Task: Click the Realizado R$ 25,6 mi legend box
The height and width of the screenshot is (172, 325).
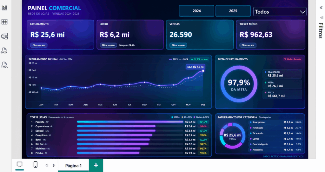Action: tap(282, 74)
